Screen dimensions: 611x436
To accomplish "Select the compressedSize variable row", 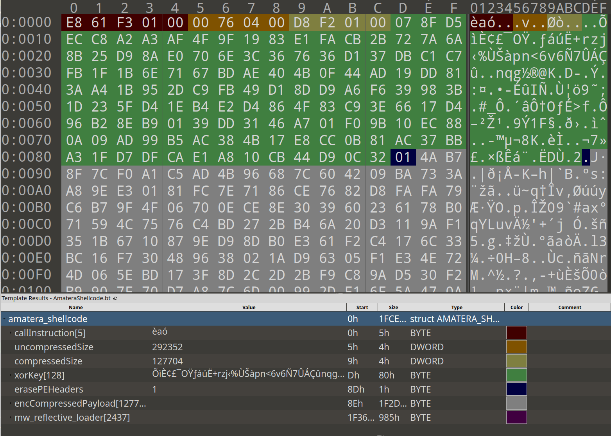I will 305,361.
